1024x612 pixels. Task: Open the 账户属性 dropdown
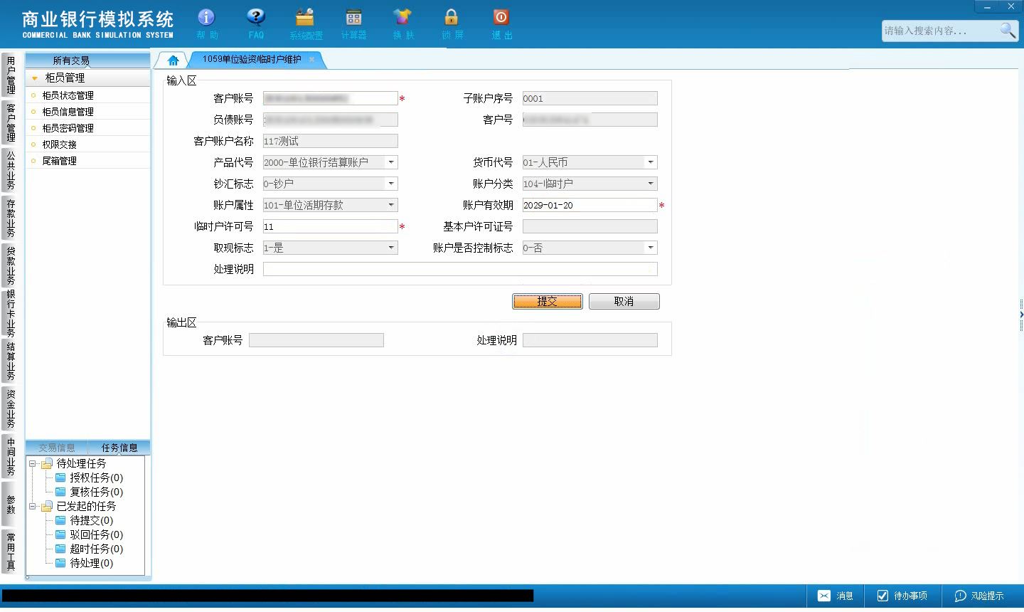(391, 205)
